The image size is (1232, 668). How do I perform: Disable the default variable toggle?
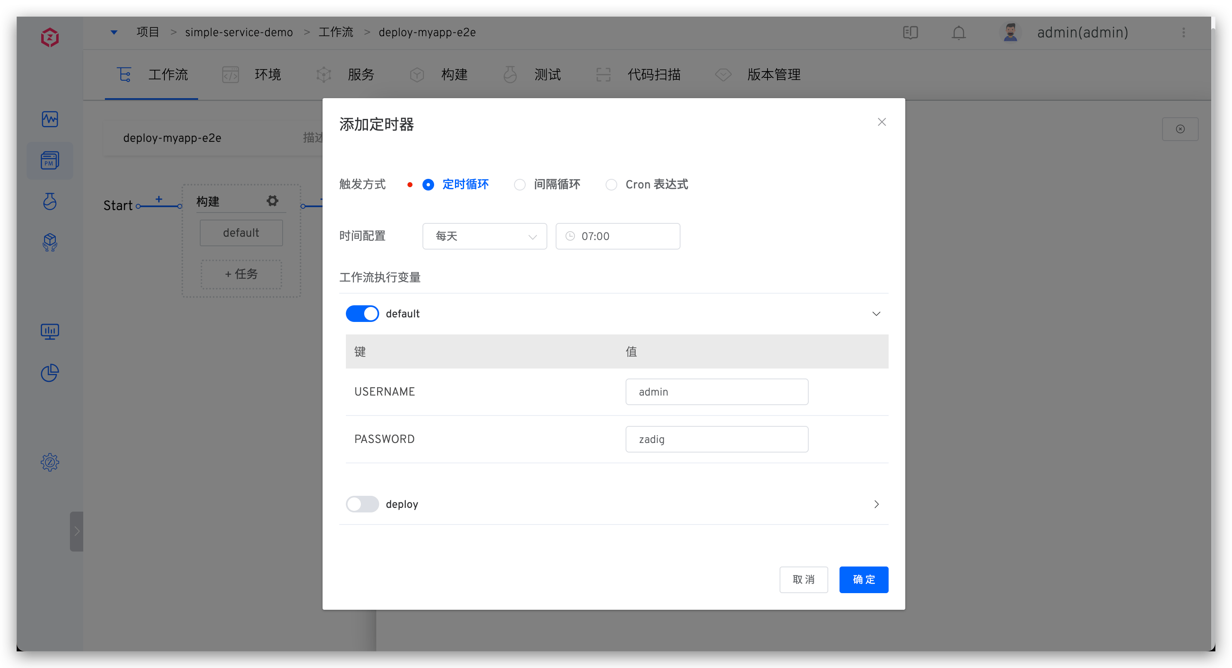point(362,314)
